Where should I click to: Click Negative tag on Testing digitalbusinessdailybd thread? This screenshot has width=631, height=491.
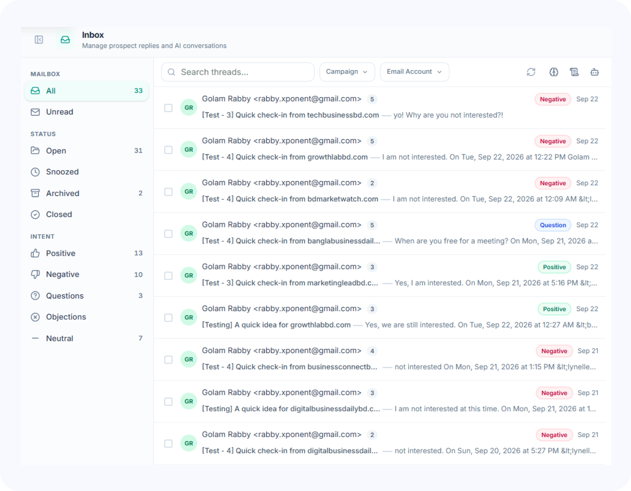tap(554, 393)
